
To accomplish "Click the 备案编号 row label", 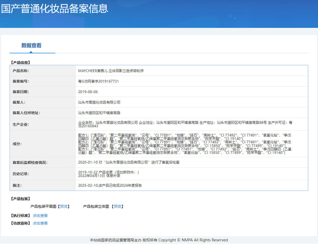I will coord(21,81).
